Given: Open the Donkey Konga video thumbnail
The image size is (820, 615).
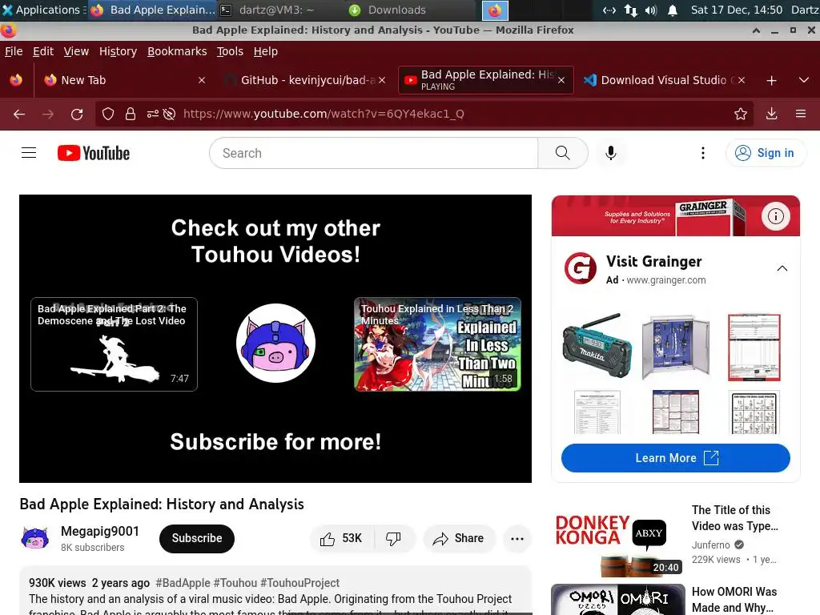Looking at the screenshot, I should tap(617, 540).
